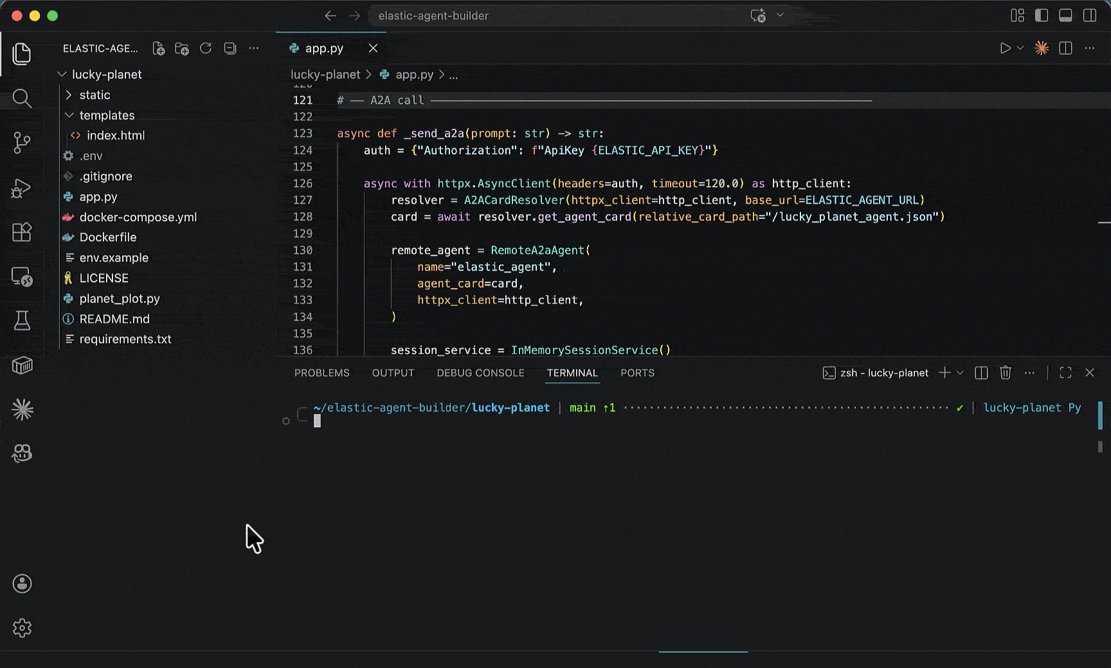Viewport: 1111px width, 668px height.
Task: Run the Python file with play button
Action: (x=1005, y=48)
